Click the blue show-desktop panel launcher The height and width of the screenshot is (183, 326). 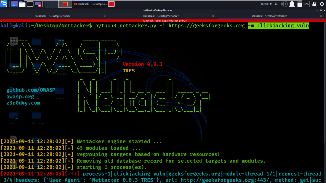point(14,4)
